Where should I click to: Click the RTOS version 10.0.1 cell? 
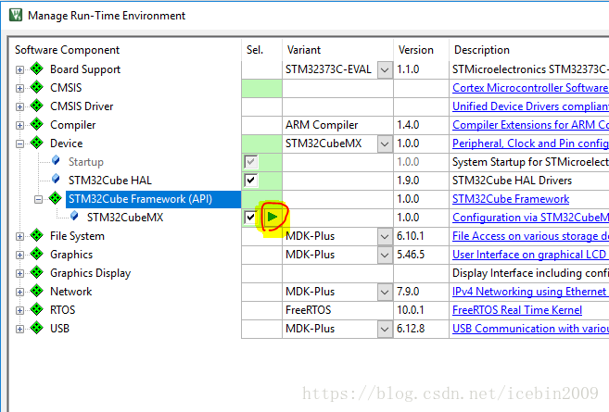[421, 310]
